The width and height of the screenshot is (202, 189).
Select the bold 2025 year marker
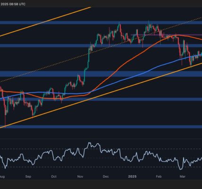[132, 177]
